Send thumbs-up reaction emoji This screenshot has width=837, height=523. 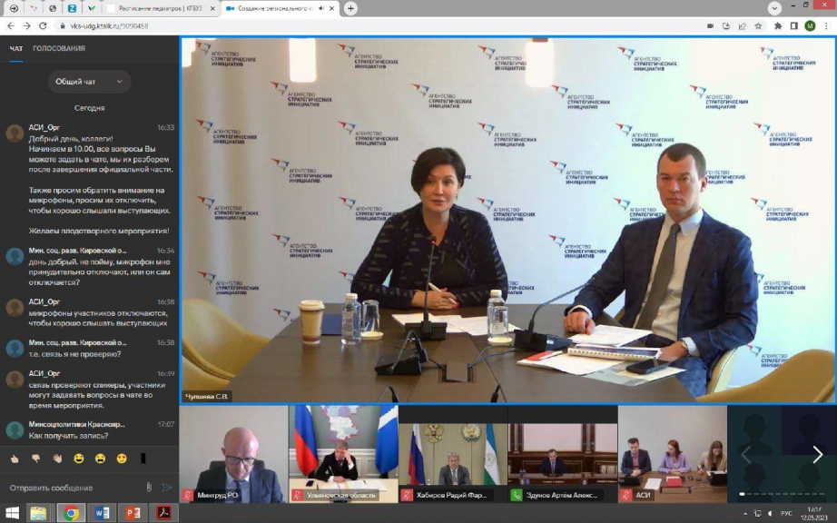[15, 459]
